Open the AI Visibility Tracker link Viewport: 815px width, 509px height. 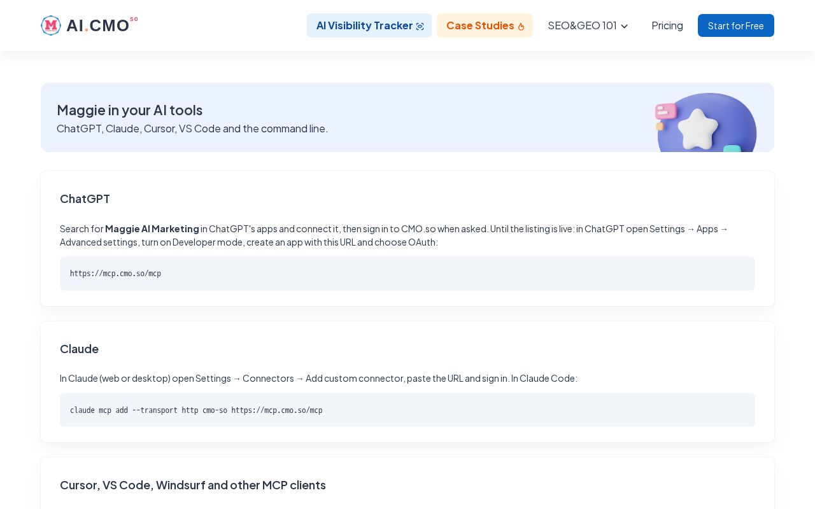369,25
